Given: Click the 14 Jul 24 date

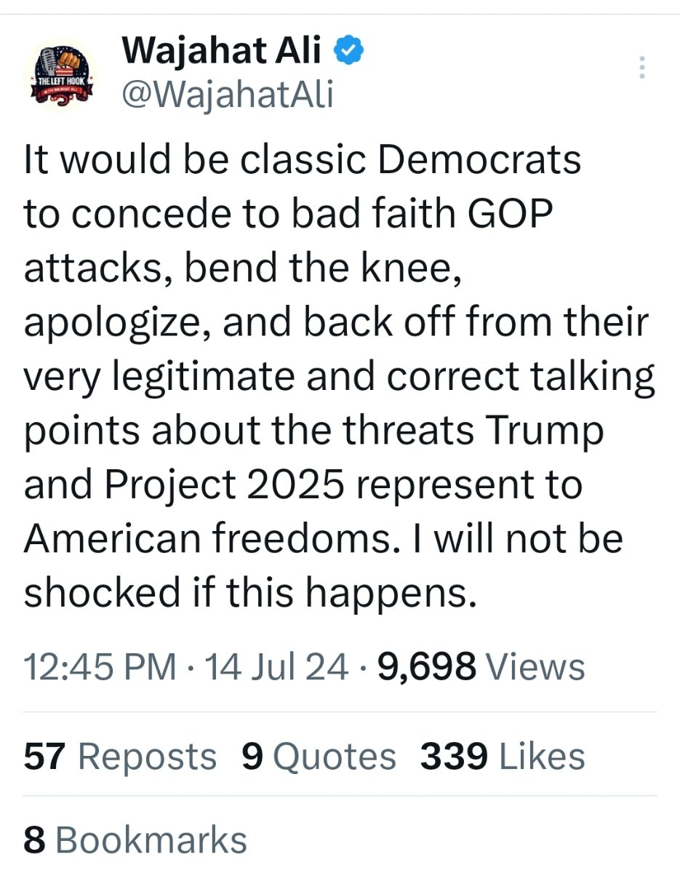Looking at the screenshot, I should coord(276,666).
